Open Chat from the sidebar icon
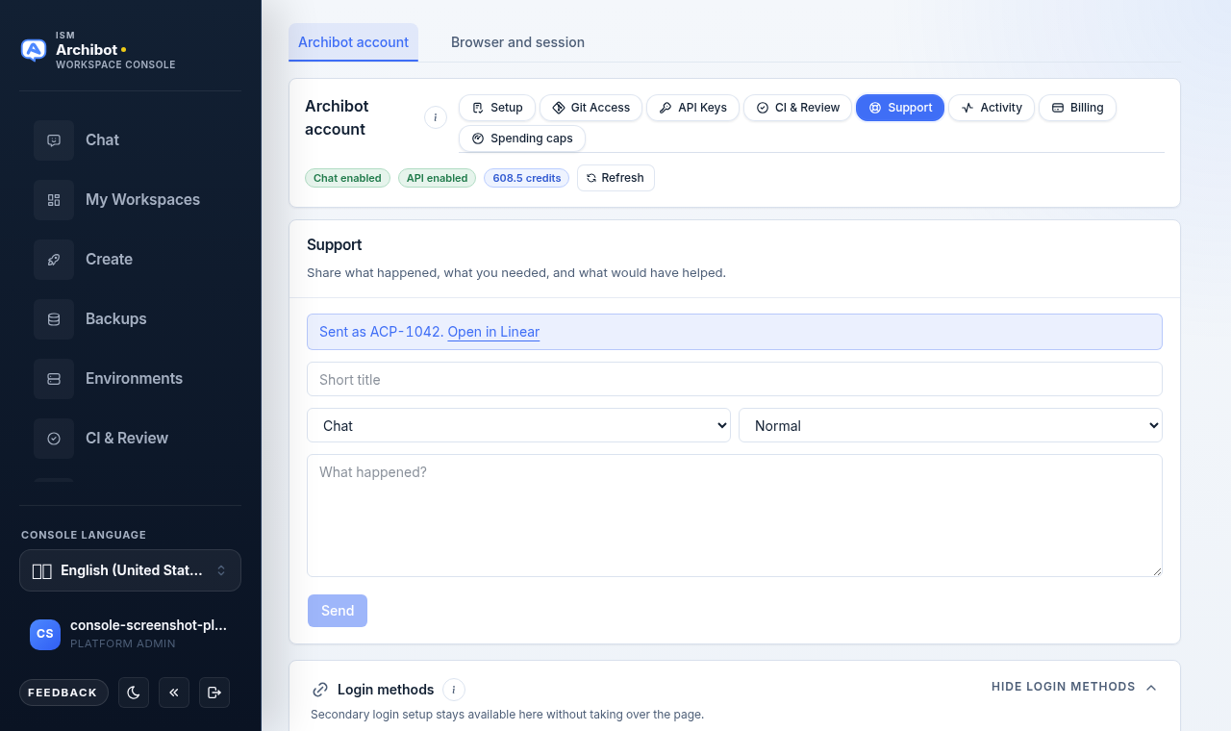 pyautogui.click(x=54, y=140)
